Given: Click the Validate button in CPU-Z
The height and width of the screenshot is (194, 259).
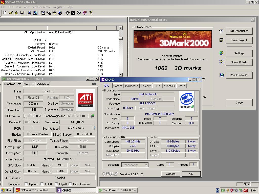Looking at the screenshot, I should [x=170, y=174].
